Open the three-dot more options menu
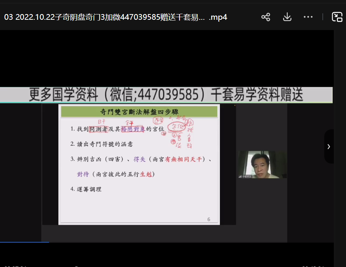 tap(308, 17)
